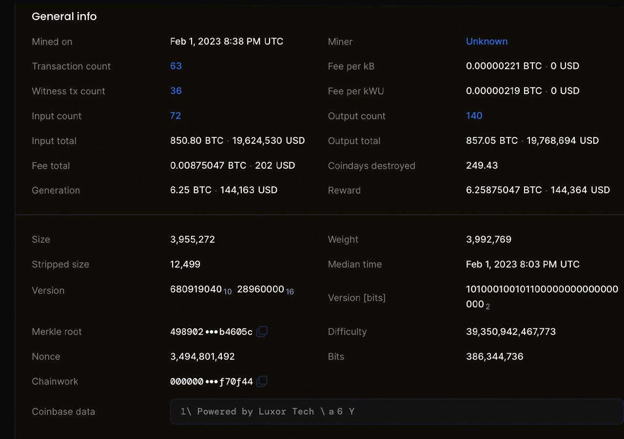The image size is (624, 439).
Task: Click the Difficulty value
Action: click(511, 332)
